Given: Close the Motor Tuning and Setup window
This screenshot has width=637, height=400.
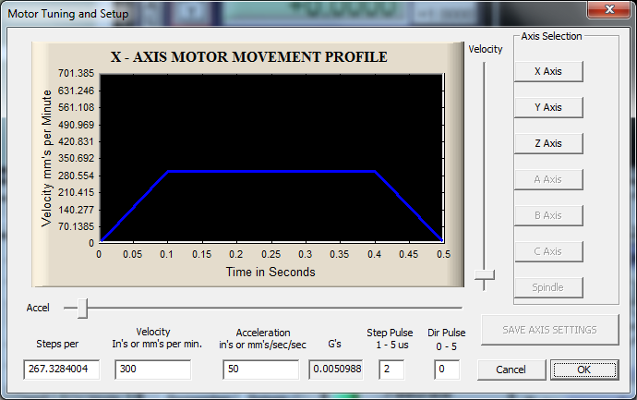Looking at the screenshot, I should [608, 9].
